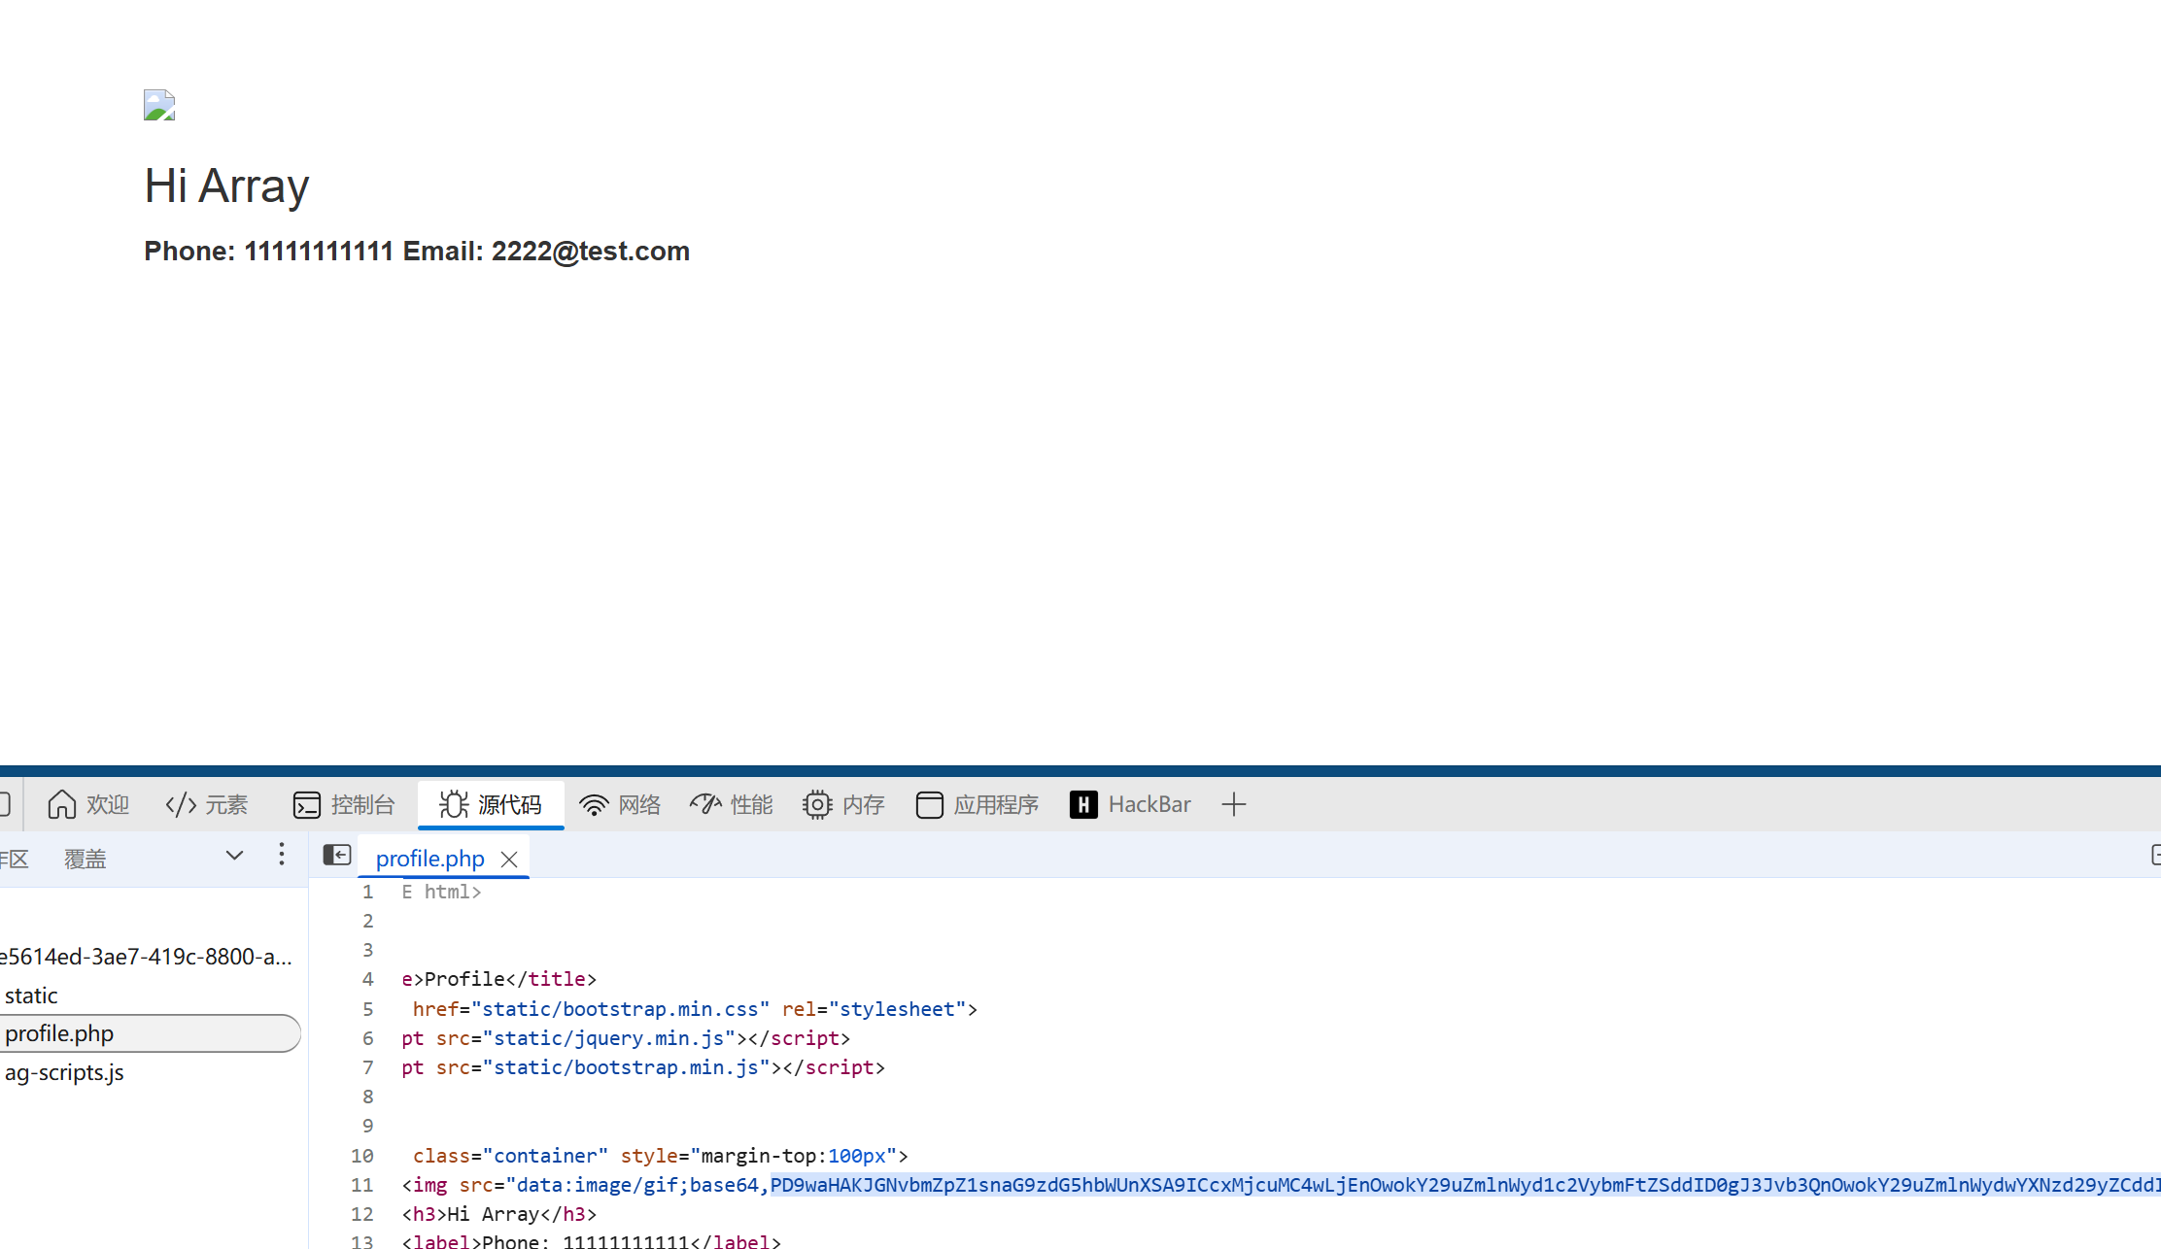Open the HackBar extension tab
Screen dimensions: 2161x1249
1130,804
